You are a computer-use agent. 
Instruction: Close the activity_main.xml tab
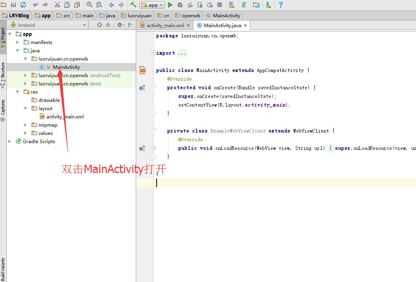[189, 26]
